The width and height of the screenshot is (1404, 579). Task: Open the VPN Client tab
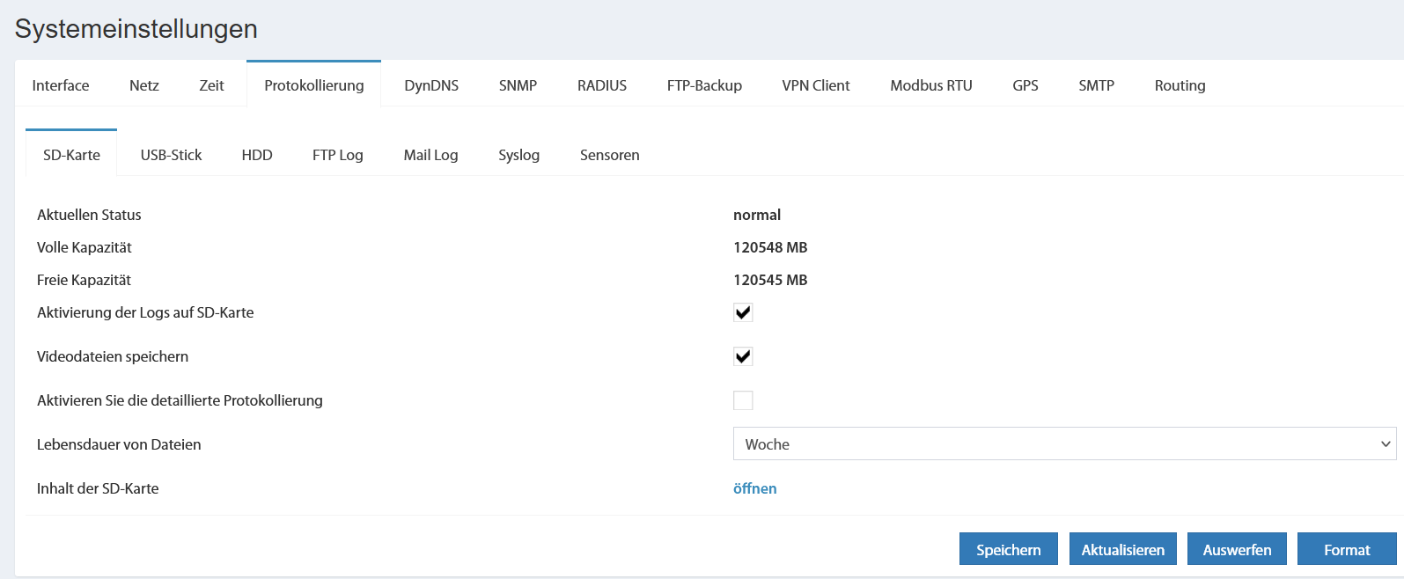(816, 85)
